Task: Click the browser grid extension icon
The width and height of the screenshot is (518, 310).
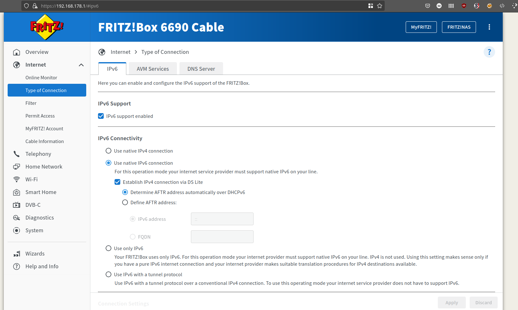Action: 371,6
